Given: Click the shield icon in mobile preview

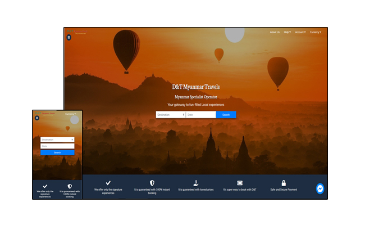Looking at the screenshot, I should click(70, 186).
